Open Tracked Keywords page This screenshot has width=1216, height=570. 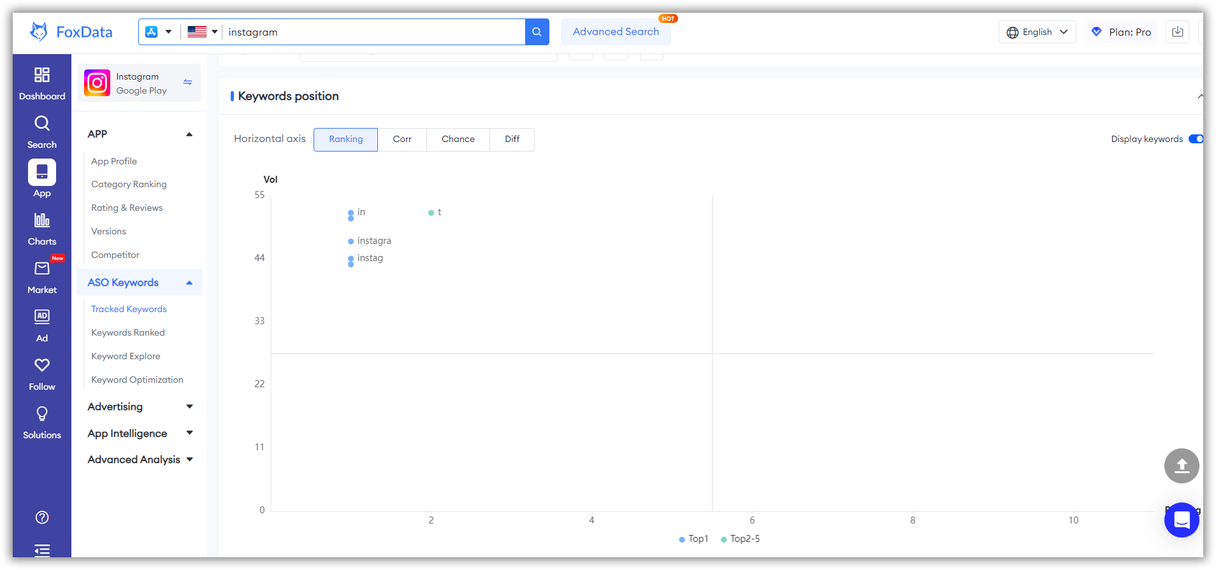[x=129, y=309]
